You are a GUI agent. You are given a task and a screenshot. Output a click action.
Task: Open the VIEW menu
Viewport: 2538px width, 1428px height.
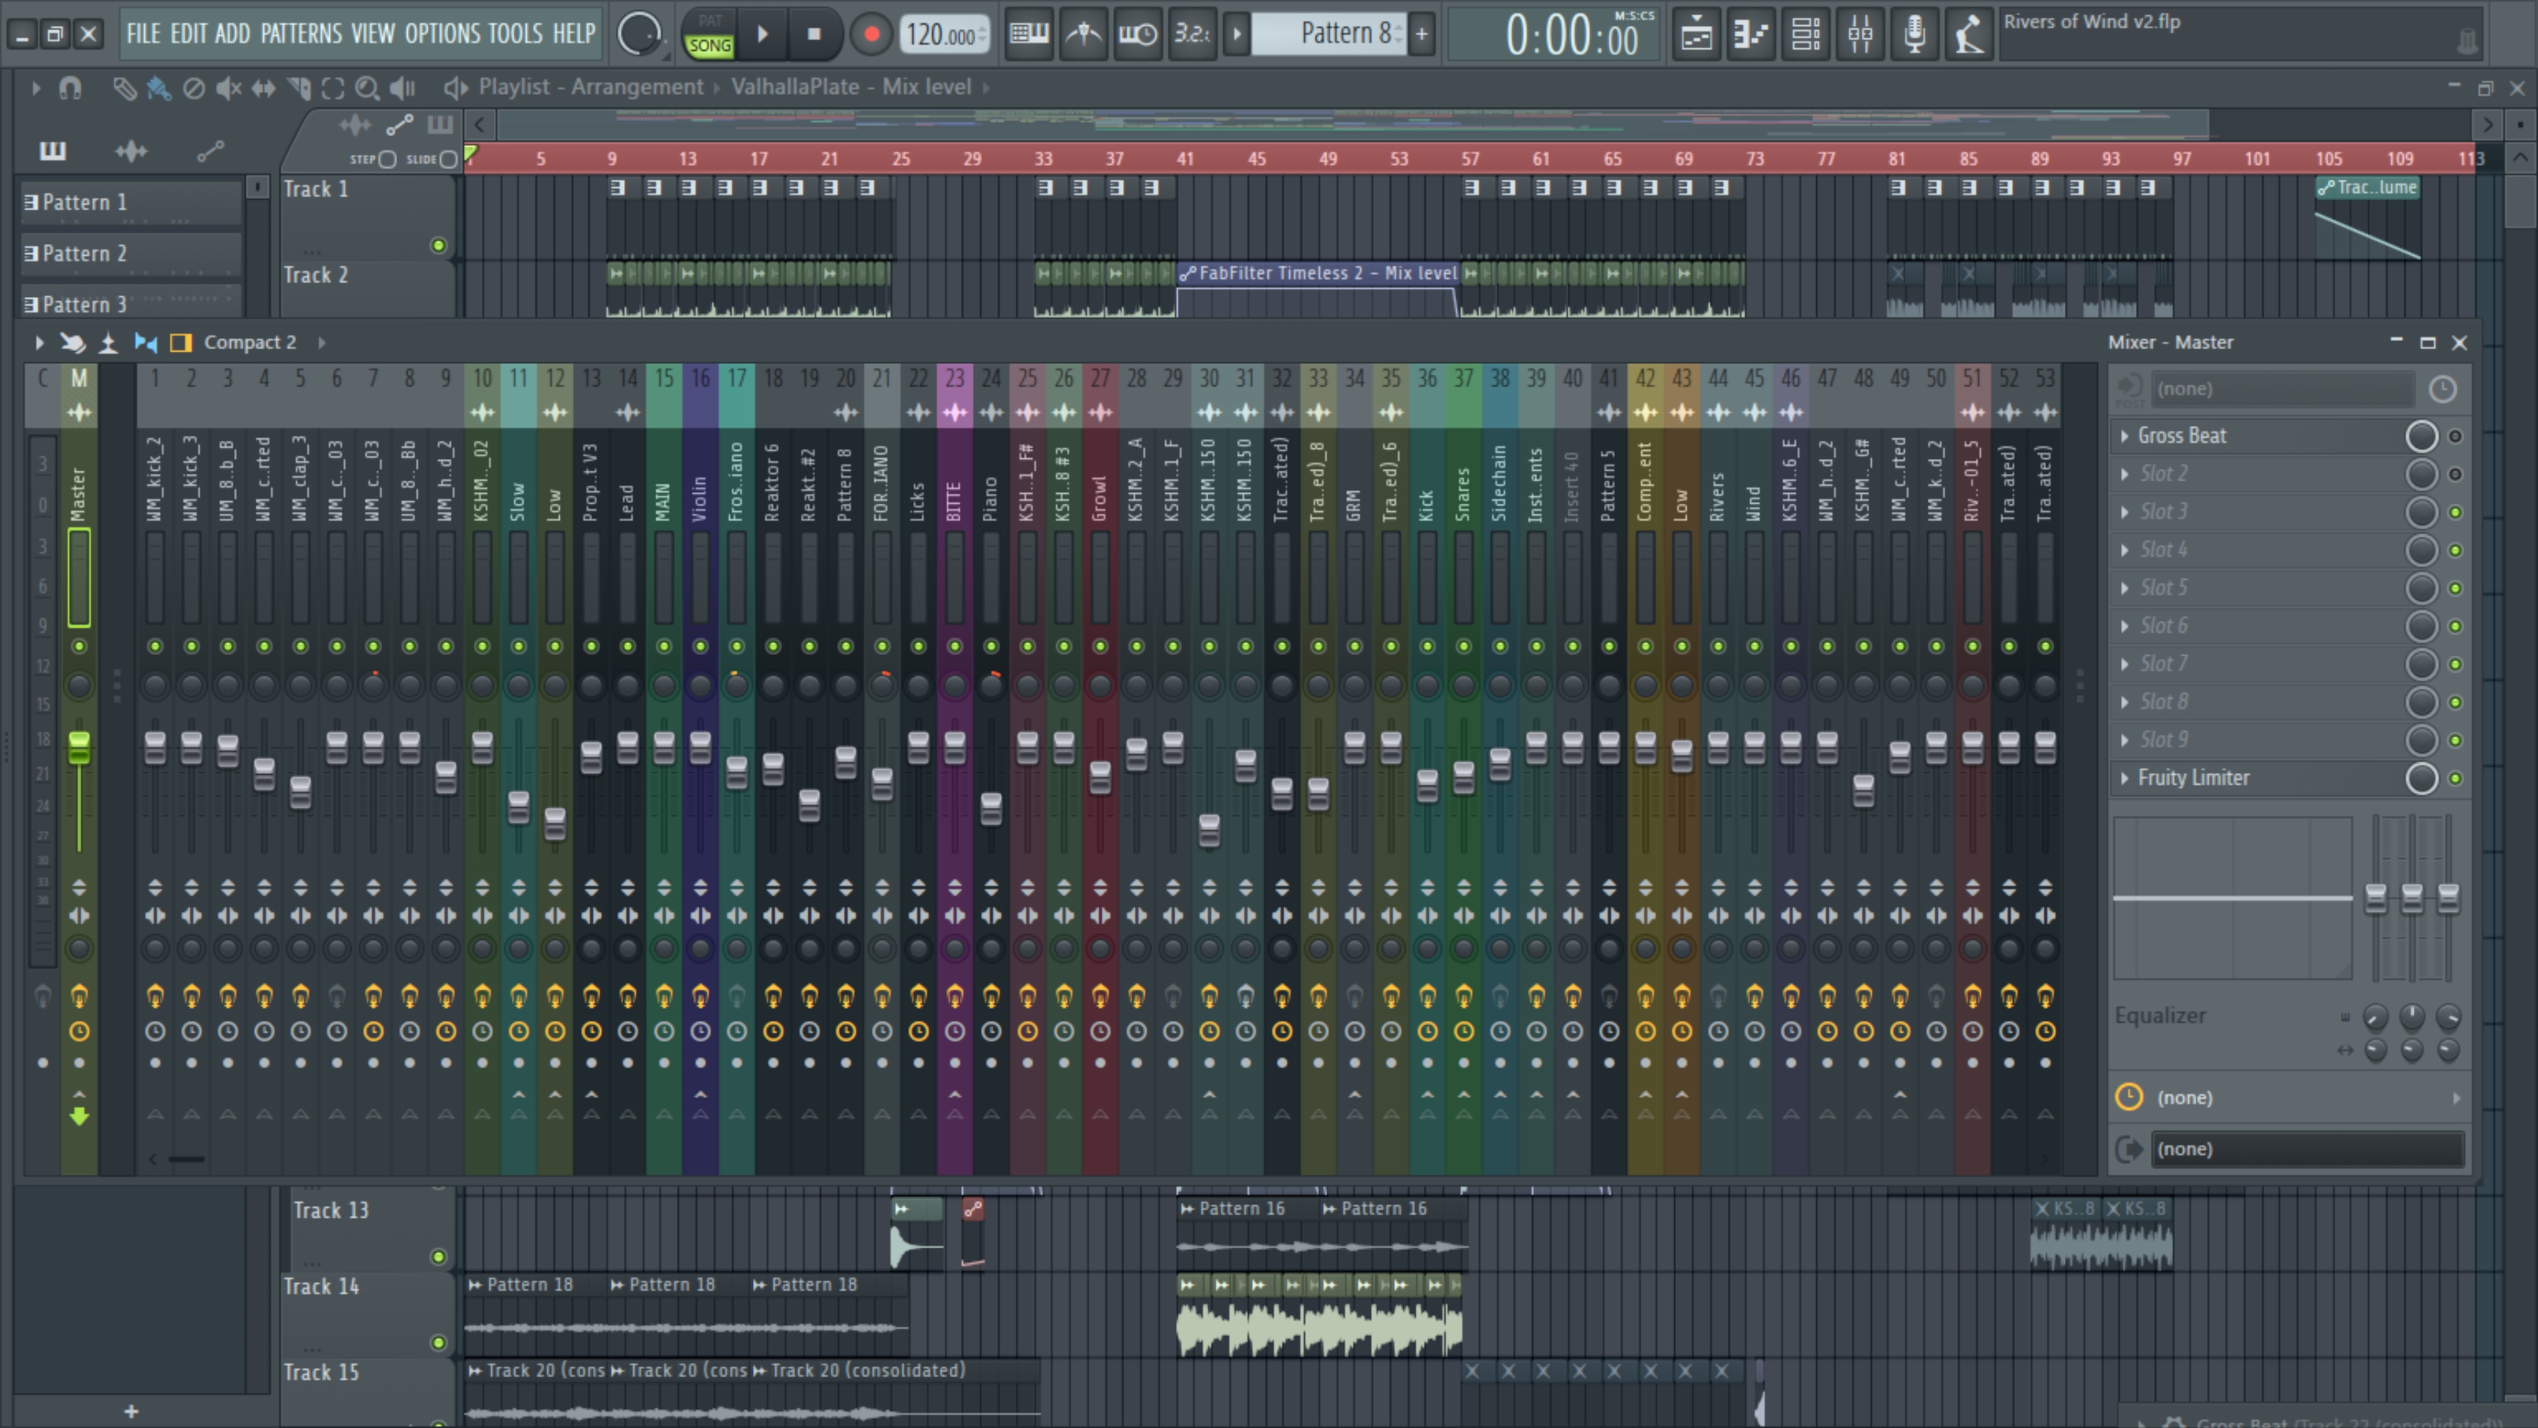pyautogui.click(x=372, y=34)
